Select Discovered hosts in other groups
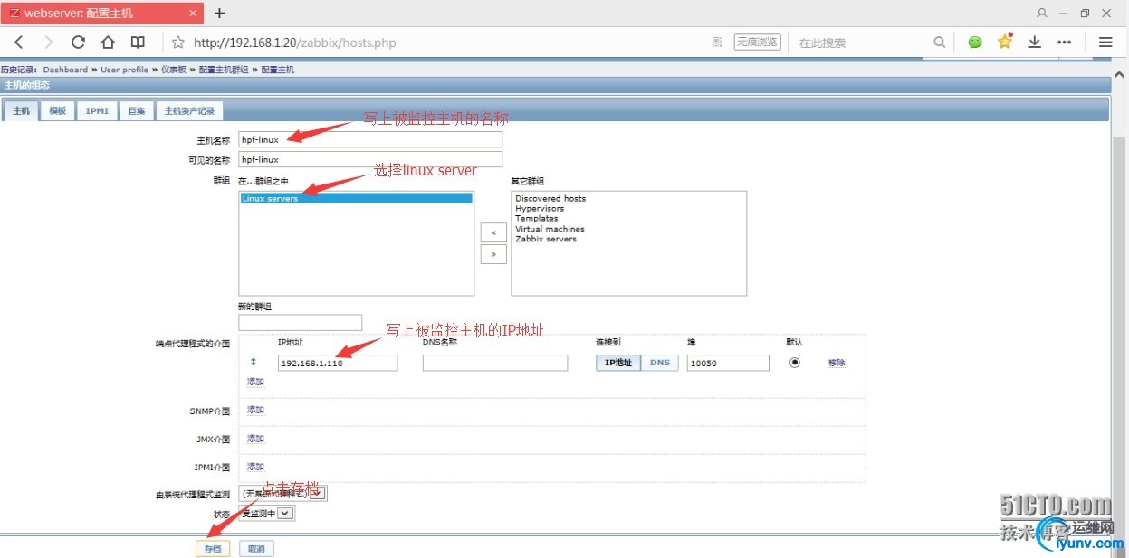This screenshot has width=1129, height=558. pyautogui.click(x=550, y=198)
